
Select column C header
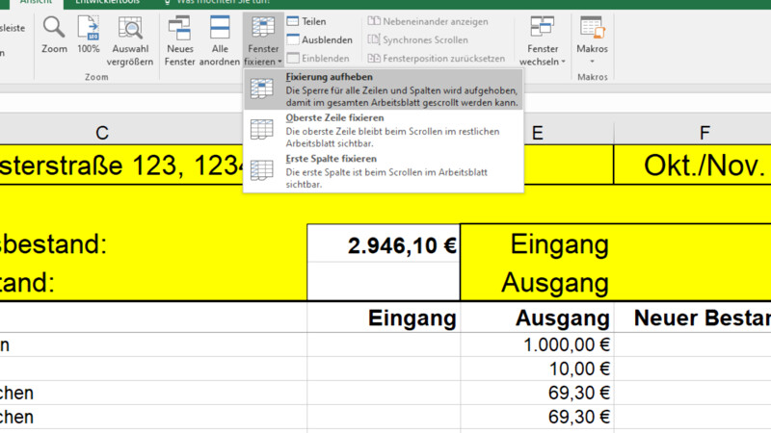point(102,133)
